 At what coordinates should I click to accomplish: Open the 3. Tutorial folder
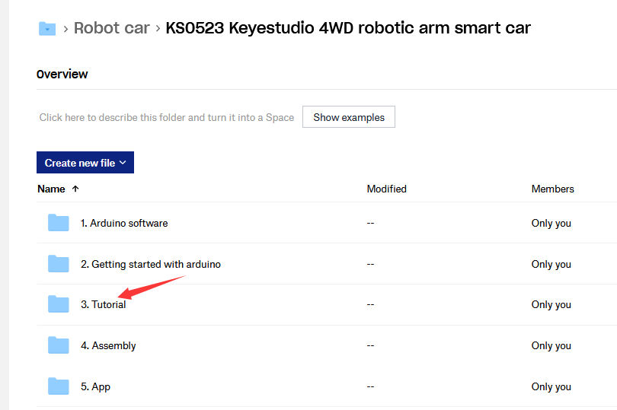pyautogui.click(x=104, y=304)
